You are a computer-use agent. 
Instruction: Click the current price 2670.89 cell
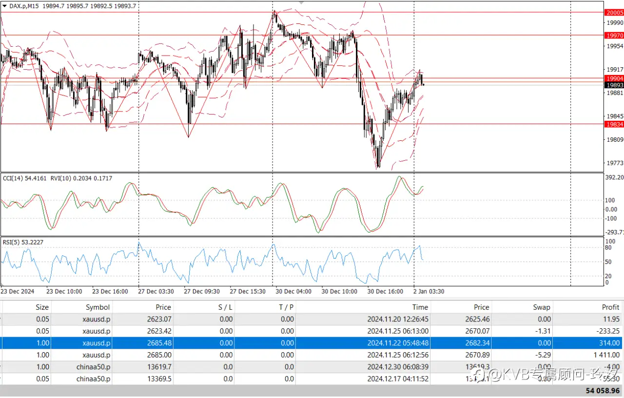[477, 355]
